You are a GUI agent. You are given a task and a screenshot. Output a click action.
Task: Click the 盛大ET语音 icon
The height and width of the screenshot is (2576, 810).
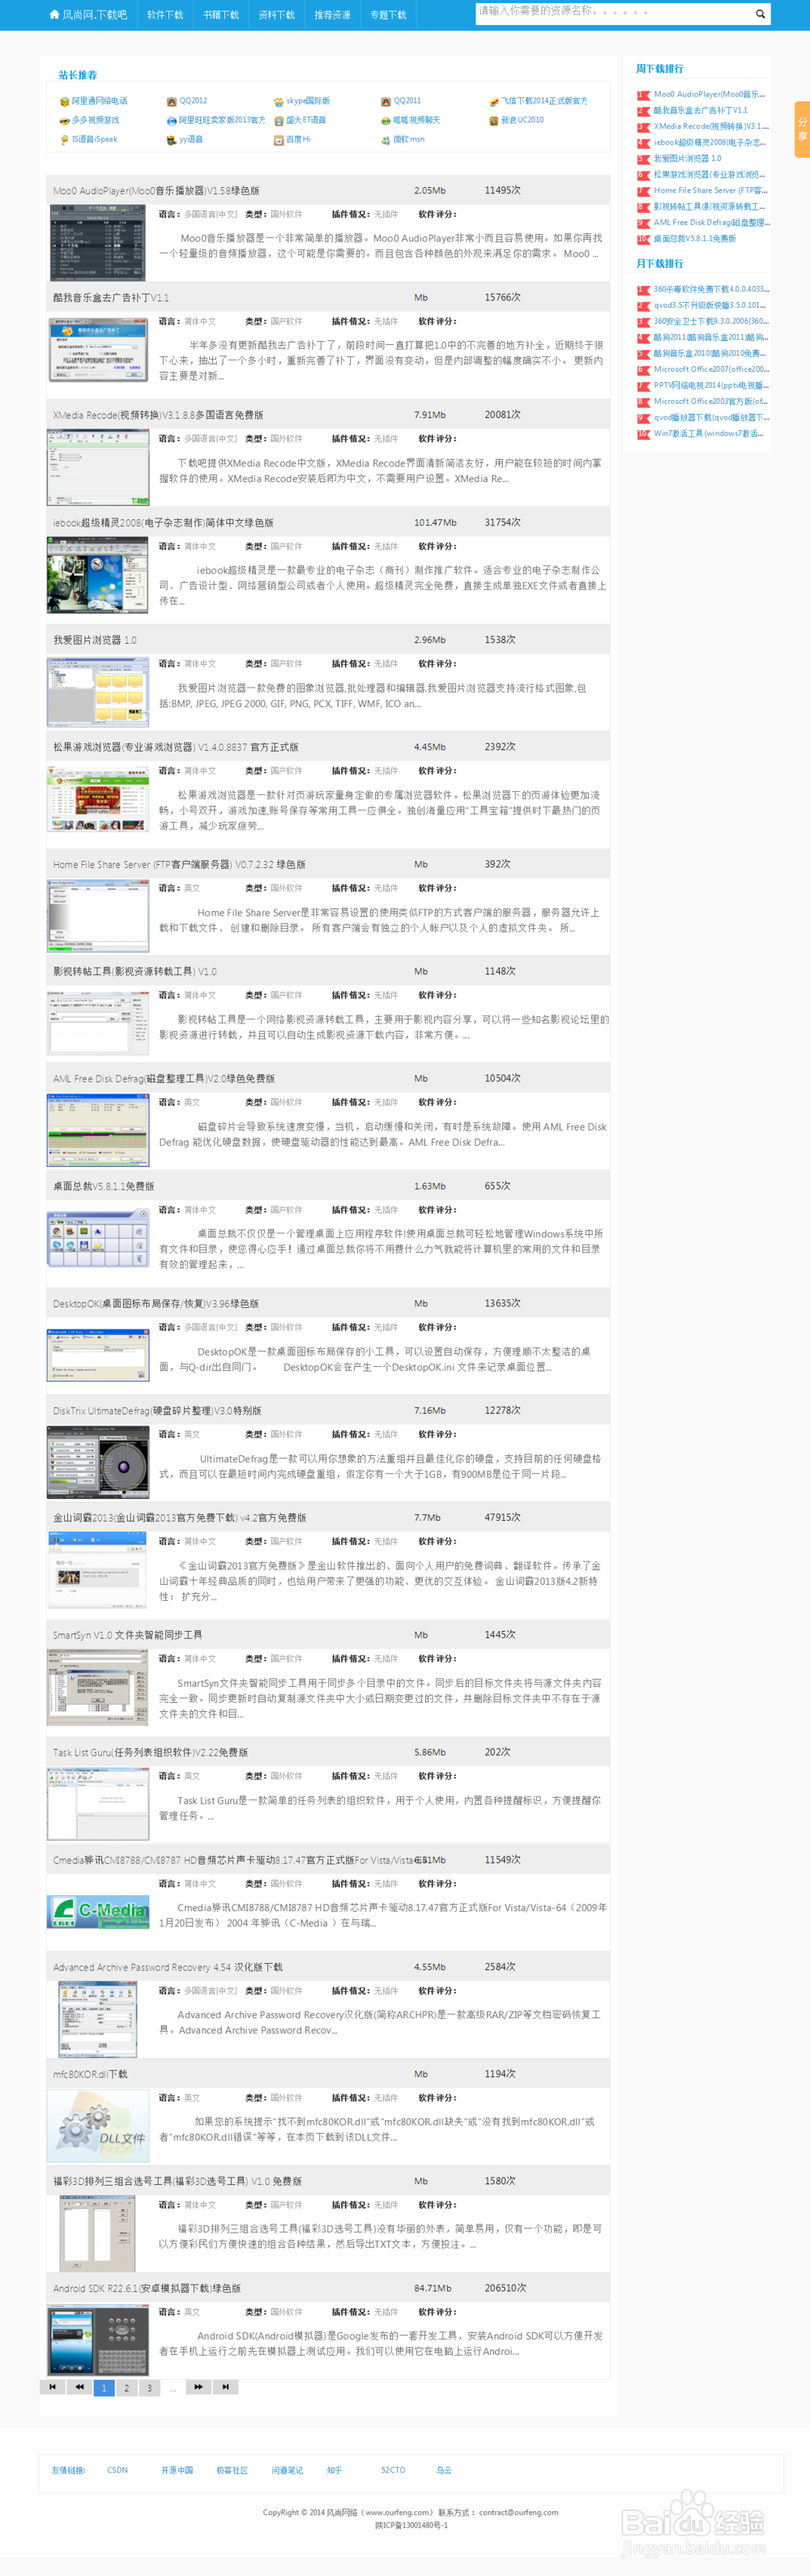click(279, 121)
